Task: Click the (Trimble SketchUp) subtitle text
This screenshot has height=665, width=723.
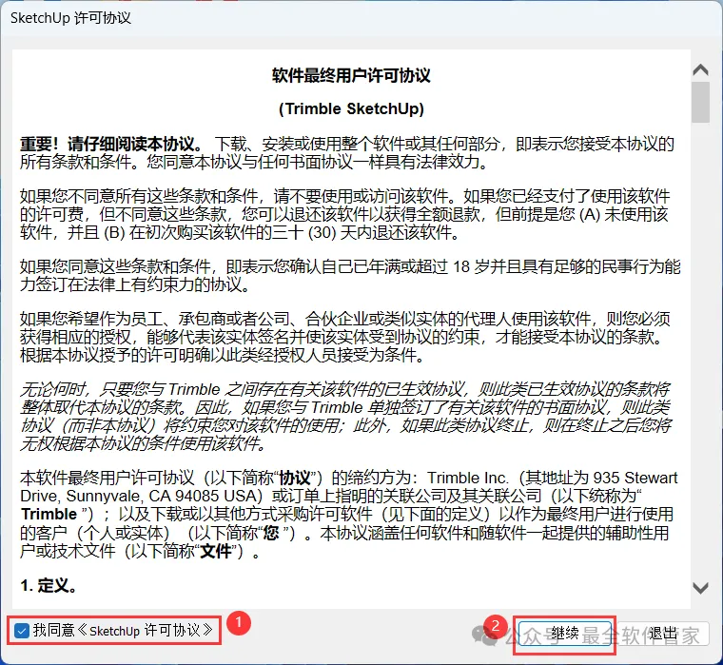Action: [351, 108]
